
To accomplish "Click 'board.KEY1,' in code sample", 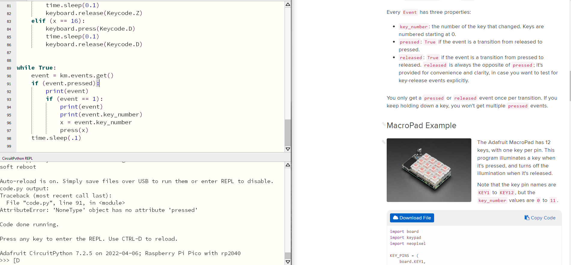I will (x=412, y=261).
